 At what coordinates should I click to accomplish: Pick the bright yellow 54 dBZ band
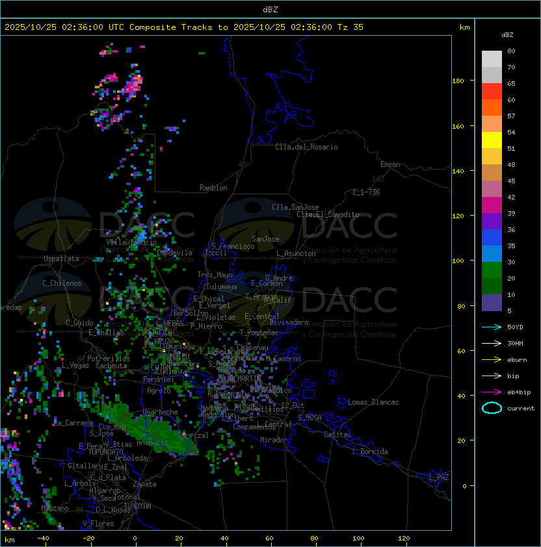click(x=492, y=140)
